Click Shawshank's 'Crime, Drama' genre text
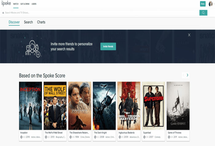This screenshot has width=215, height=146. click(x=85, y=137)
